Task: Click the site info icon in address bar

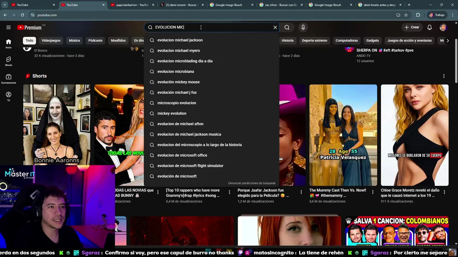Action: 33,15
